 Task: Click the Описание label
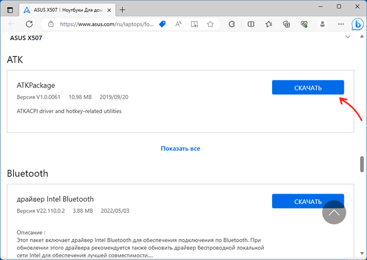pos(31,232)
